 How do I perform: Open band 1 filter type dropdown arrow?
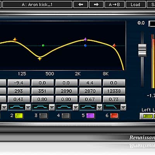[4, 107]
